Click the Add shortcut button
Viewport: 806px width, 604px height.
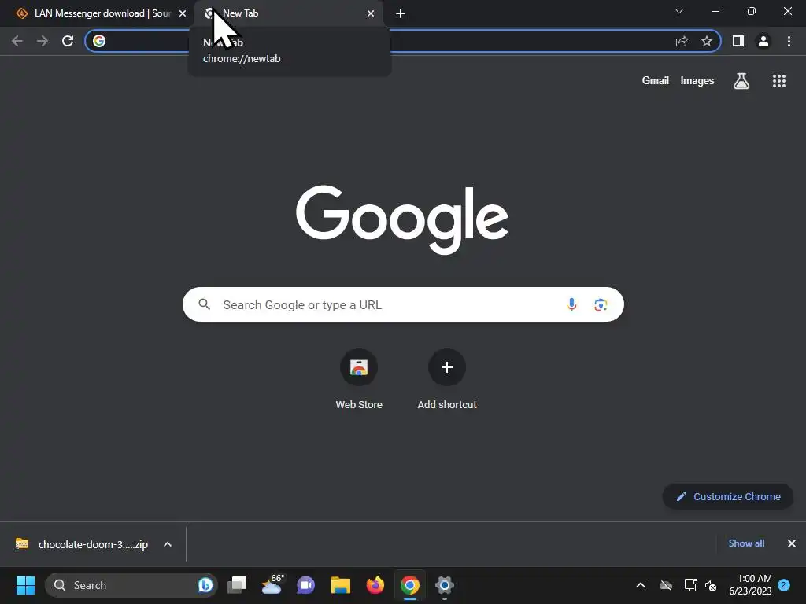447,379
